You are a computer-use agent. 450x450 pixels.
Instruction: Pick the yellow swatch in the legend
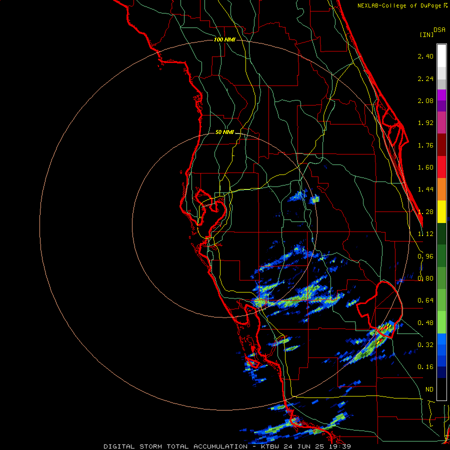coord(441,211)
